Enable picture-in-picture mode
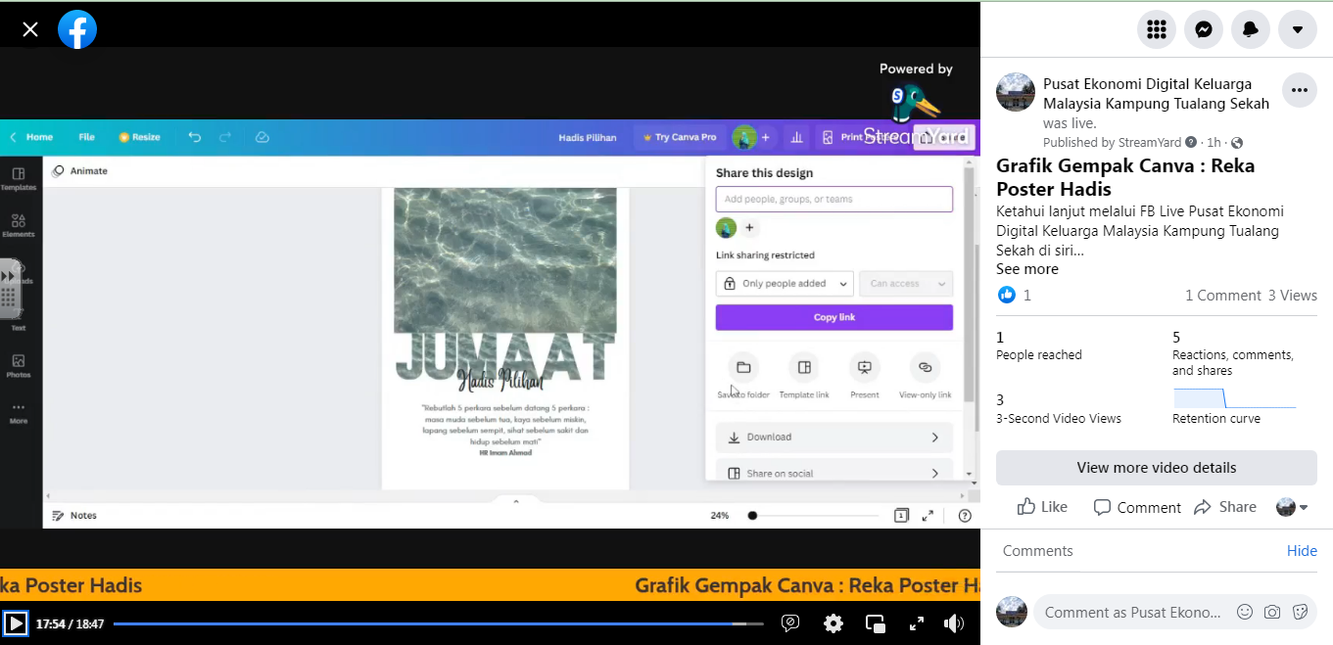 [876, 623]
